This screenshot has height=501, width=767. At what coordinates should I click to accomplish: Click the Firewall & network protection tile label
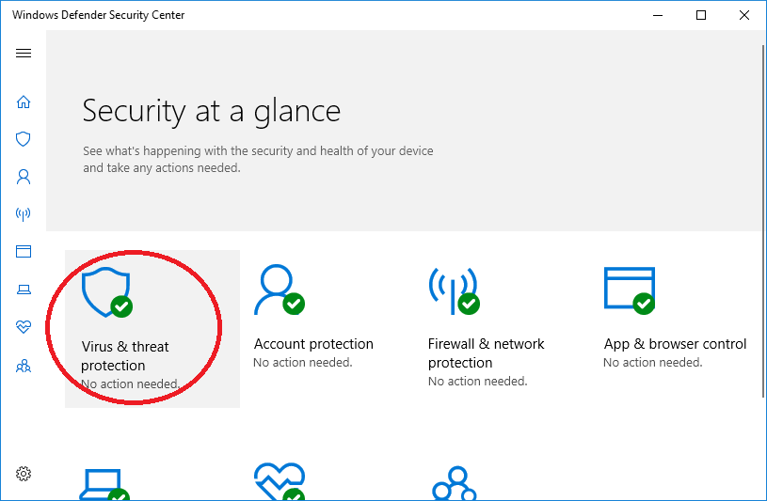coord(486,352)
